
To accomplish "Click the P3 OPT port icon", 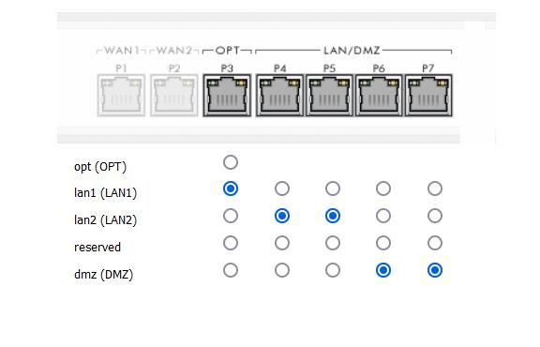I will [227, 96].
